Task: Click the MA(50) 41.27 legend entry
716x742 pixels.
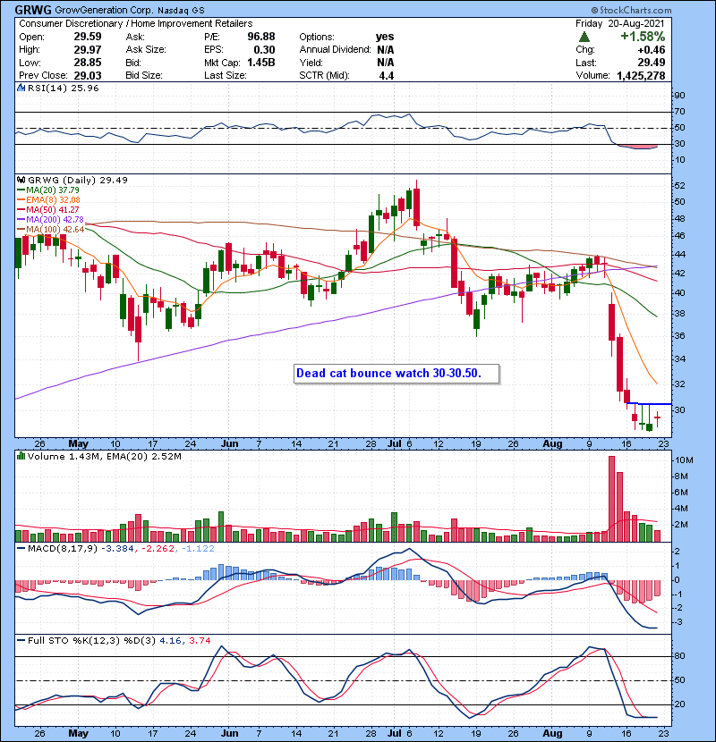Action: tap(53, 209)
